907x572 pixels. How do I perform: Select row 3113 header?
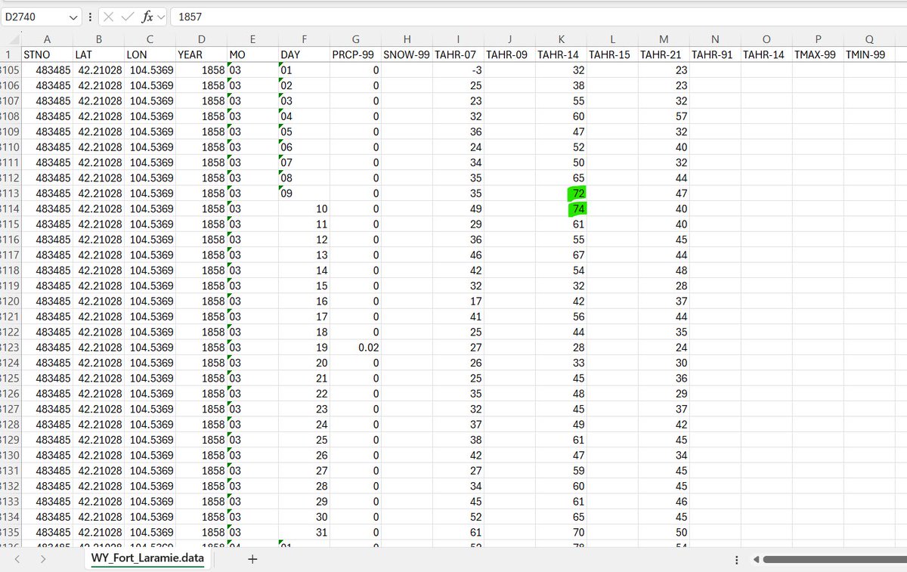10,193
